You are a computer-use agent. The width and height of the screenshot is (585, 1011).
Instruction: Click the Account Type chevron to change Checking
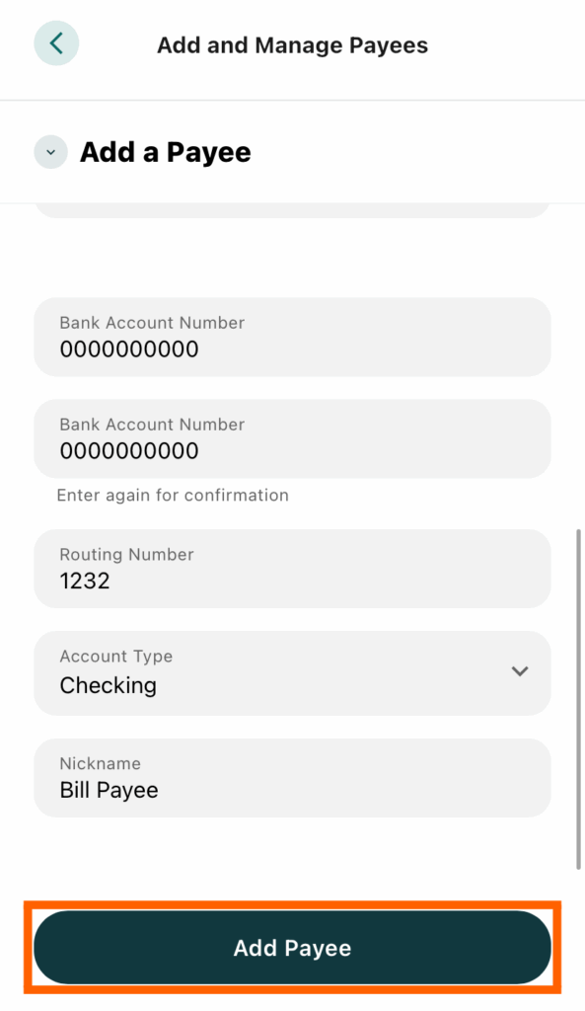(520, 671)
